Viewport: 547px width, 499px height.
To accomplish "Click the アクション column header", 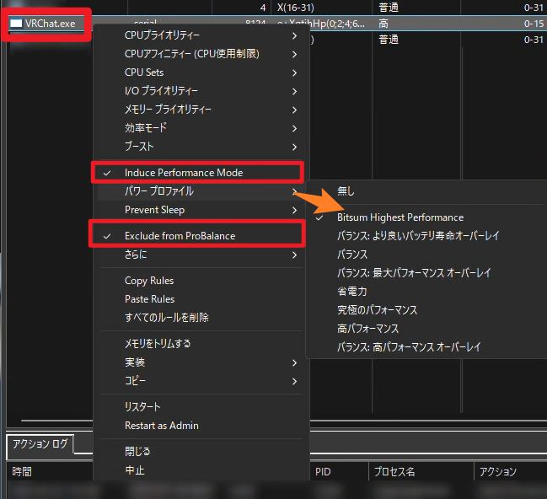I will (497, 472).
